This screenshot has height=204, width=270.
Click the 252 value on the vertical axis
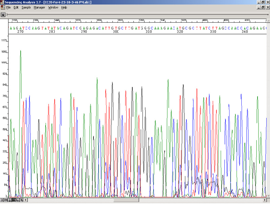(4, 163)
